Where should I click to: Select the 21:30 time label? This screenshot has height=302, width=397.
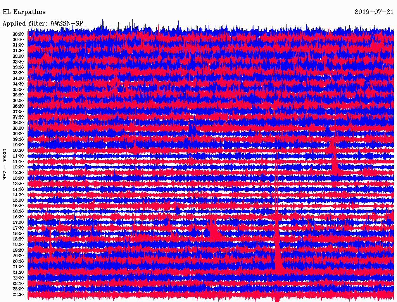click(18, 273)
